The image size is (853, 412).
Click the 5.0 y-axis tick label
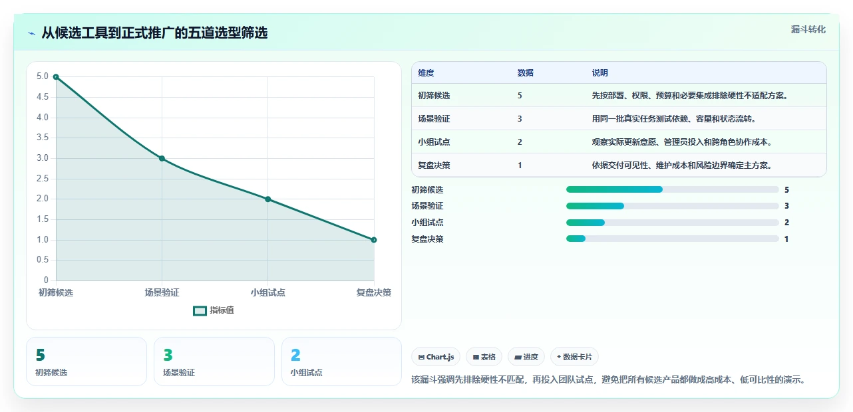click(x=43, y=76)
